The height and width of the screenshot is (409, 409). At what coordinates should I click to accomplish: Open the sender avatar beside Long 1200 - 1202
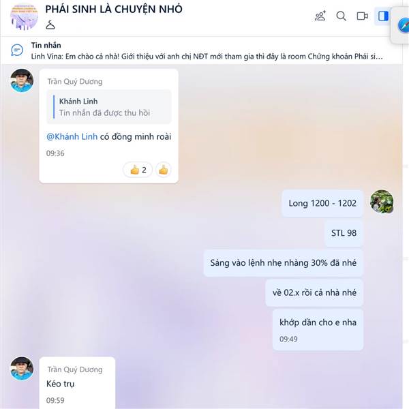tap(382, 201)
